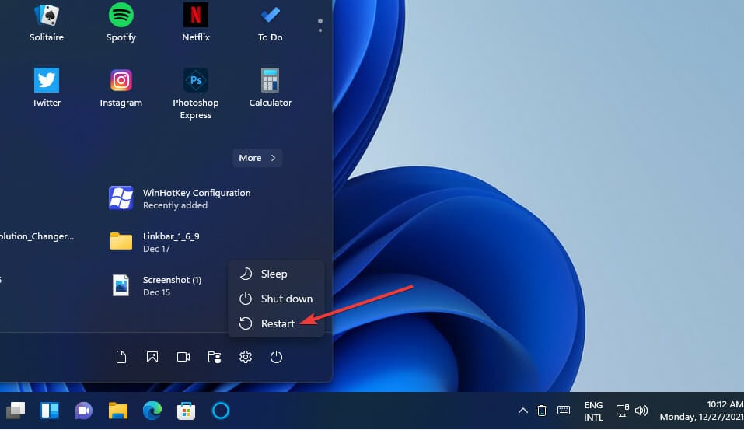Choose Shut down in power menu
The height and width of the screenshot is (430, 744).
point(276,299)
